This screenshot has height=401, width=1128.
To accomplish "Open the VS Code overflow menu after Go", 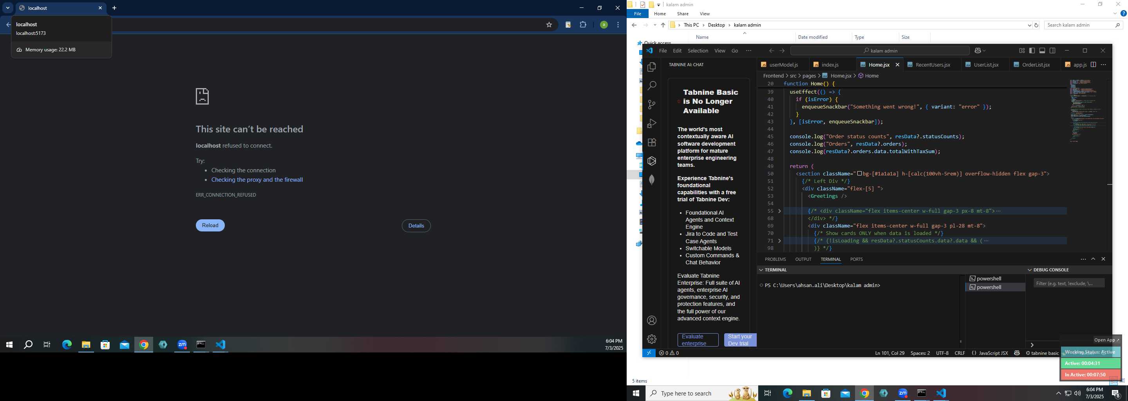I will [x=749, y=51].
